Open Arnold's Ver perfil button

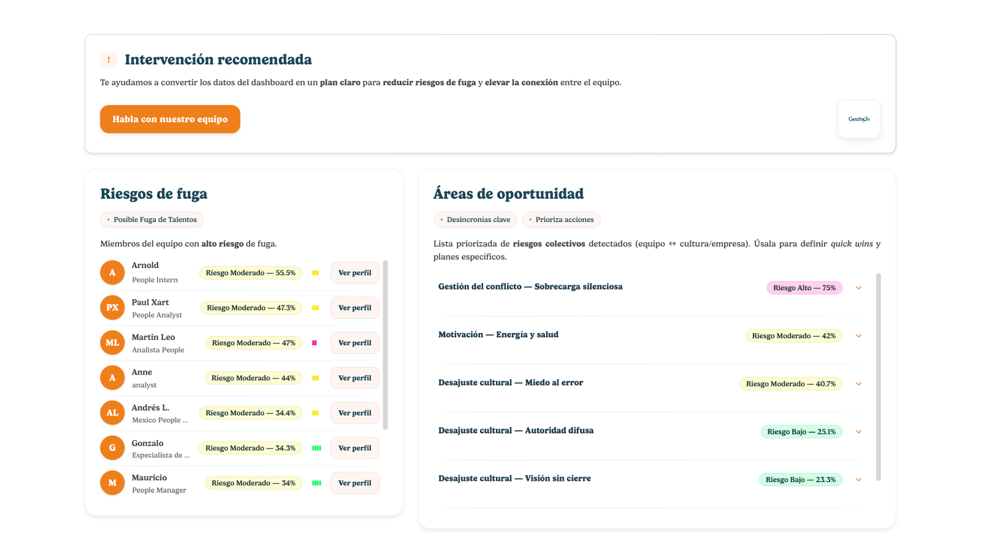click(354, 273)
